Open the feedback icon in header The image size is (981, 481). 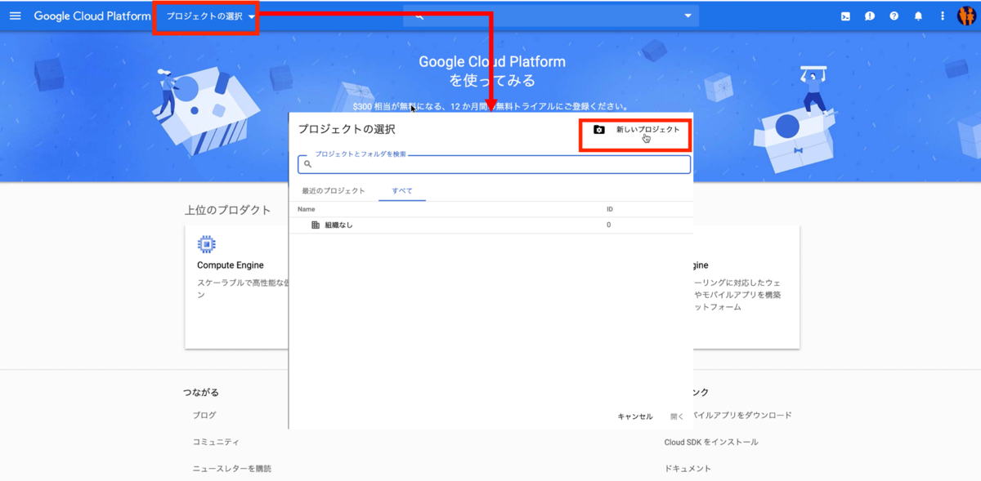point(870,16)
